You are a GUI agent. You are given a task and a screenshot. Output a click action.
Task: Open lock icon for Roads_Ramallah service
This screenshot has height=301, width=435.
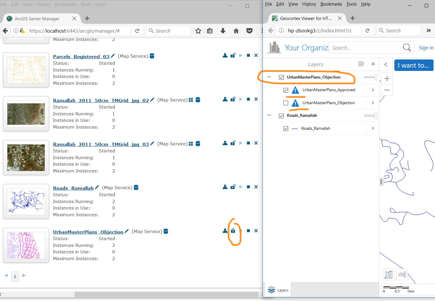tap(233, 187)
